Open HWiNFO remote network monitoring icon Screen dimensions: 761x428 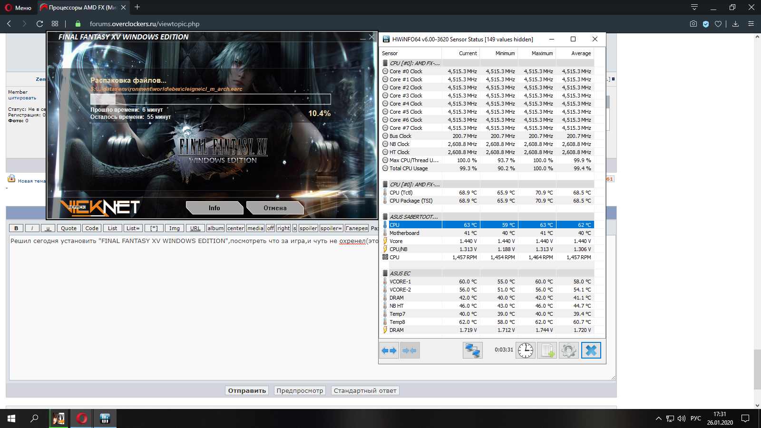click(472, 350)
